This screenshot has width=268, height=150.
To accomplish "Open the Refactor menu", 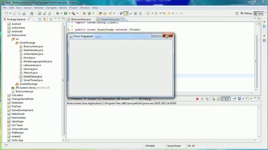I will 39,7.
